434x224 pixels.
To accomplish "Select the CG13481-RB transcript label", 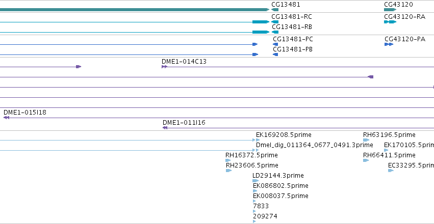I will [292, 27].
